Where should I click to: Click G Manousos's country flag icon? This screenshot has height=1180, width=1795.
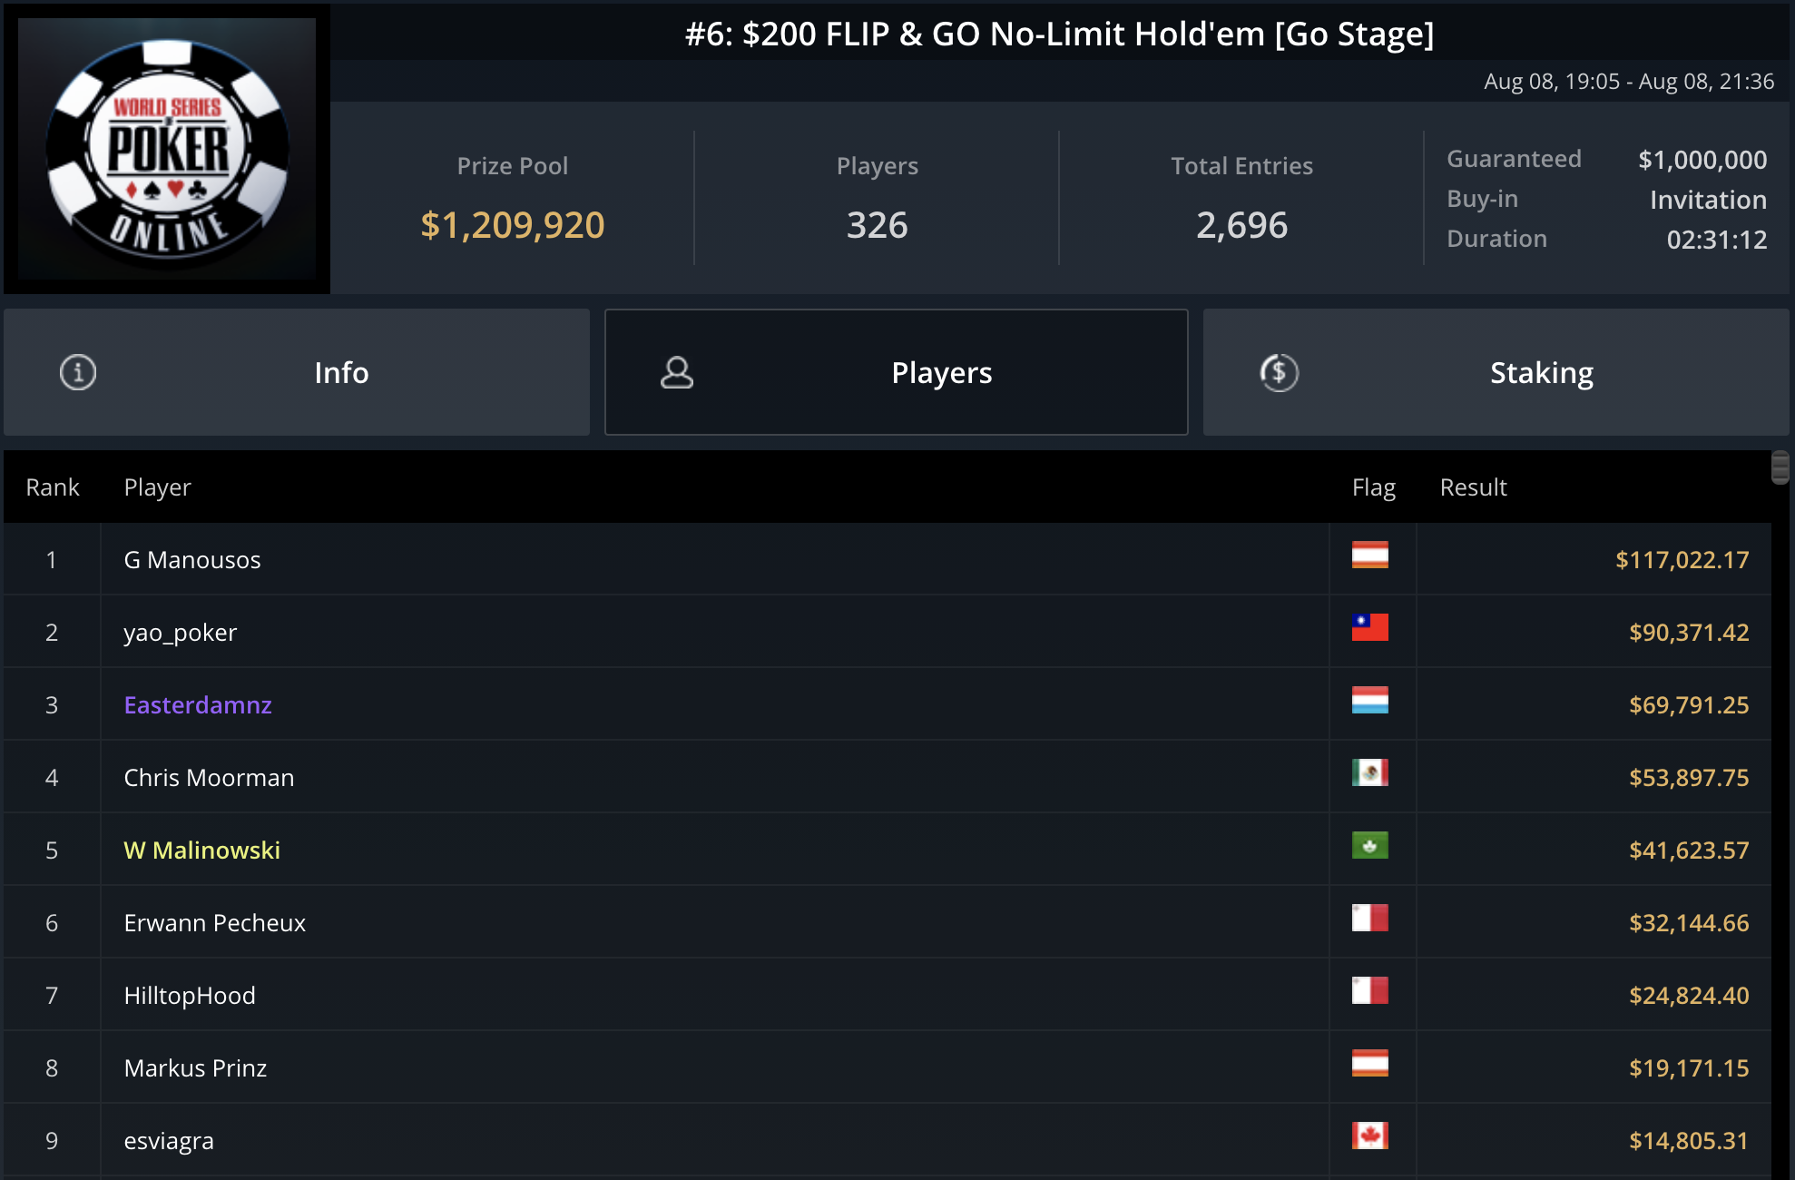(x=1370, y=555)
